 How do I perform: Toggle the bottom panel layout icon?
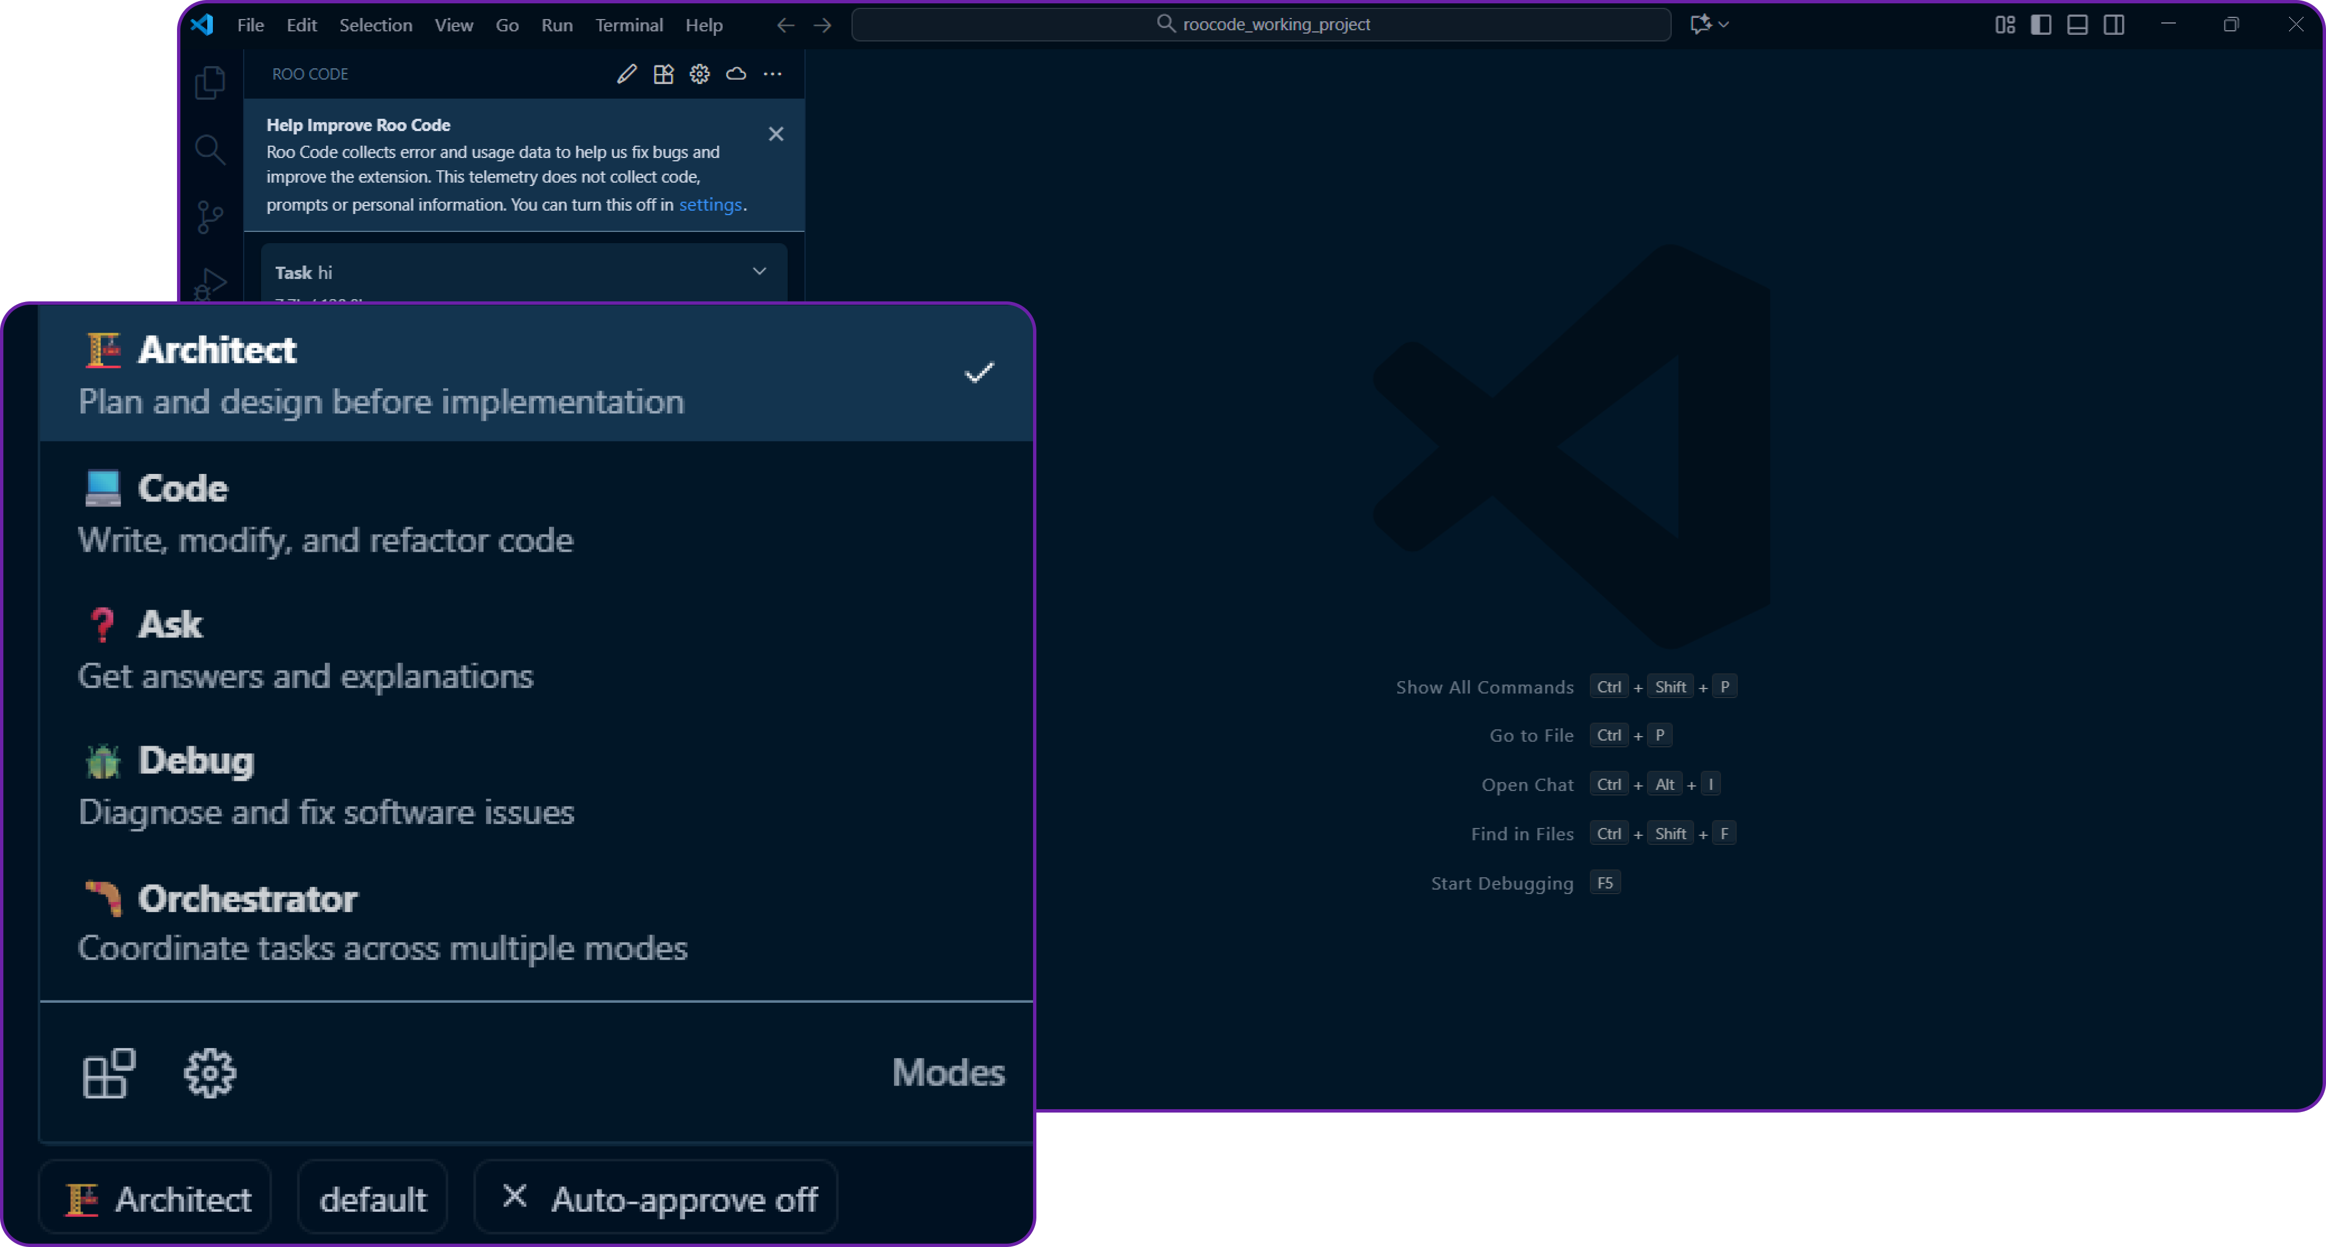(x=2077, y=25)
